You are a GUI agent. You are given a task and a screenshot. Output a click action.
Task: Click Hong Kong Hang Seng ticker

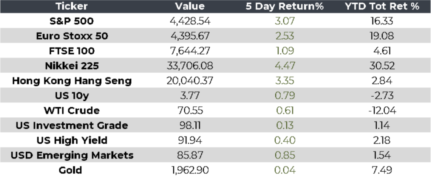(72, 80)
